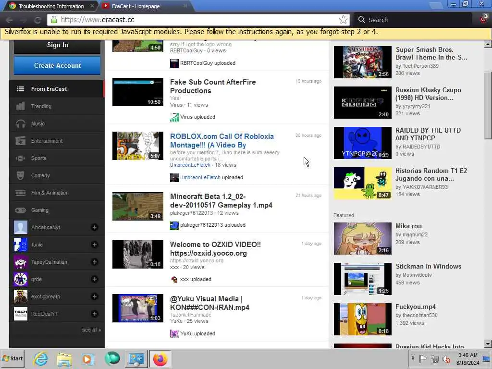Click the volume muted tray icon
The image size is (492, 369).
point(446,358)
